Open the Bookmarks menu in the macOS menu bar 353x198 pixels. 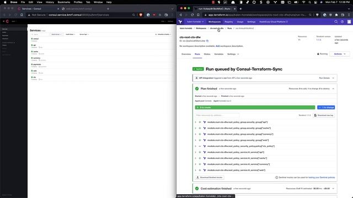point(64,2)
